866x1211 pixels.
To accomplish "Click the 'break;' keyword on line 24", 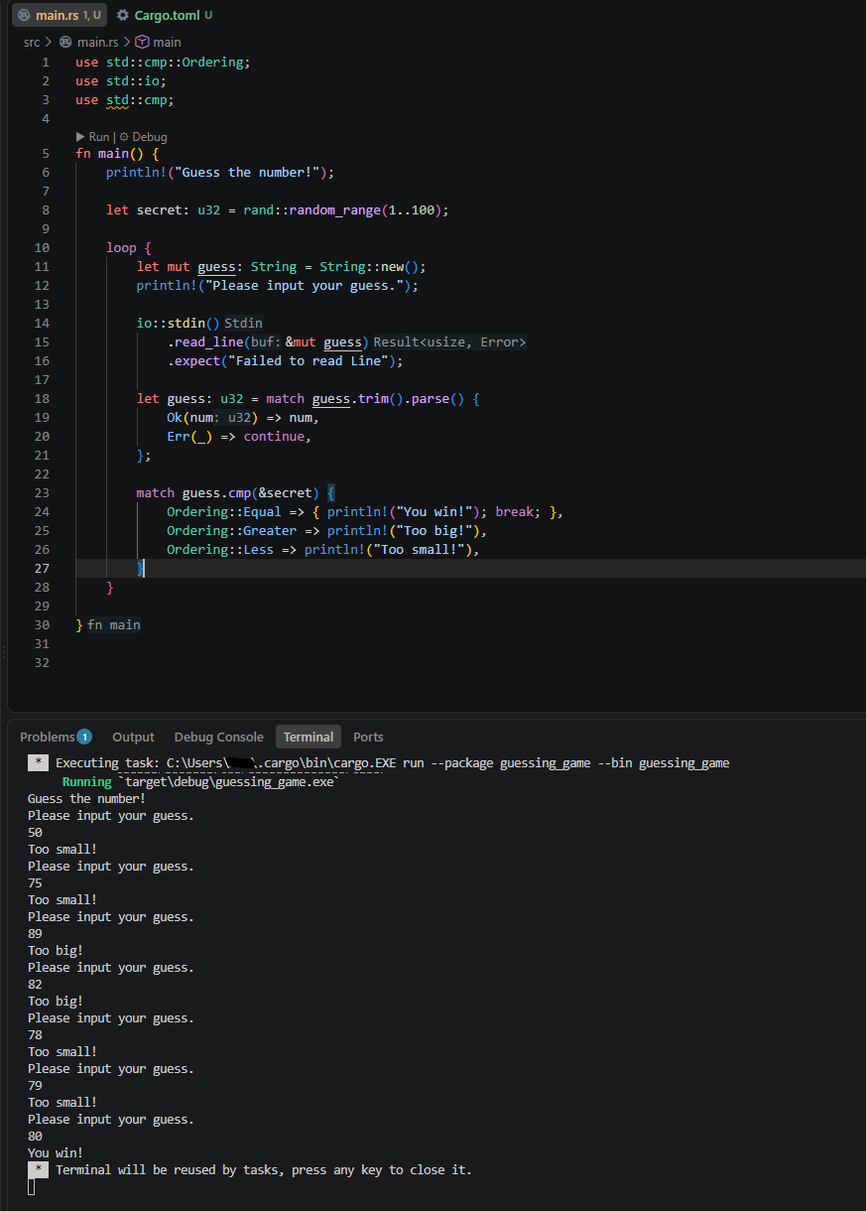I will [x=518, y=512].
